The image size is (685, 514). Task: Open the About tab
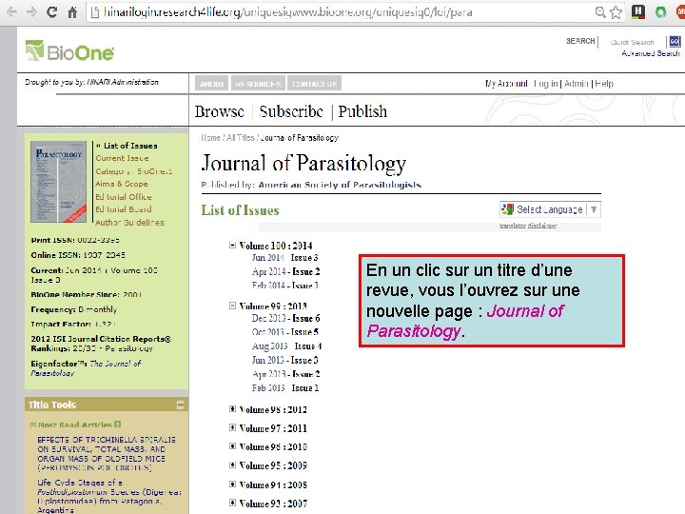tap(211, 83)
